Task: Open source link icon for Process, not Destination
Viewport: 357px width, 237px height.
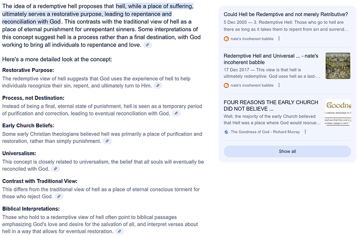Action: point(176,113)
